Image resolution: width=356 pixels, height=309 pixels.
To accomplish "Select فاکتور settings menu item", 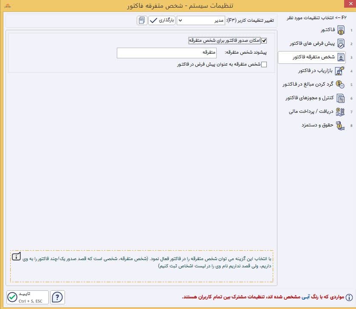I will (x=328, y=30).
